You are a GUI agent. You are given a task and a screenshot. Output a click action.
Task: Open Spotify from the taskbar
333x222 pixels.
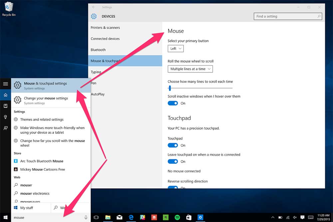[177, 217]
